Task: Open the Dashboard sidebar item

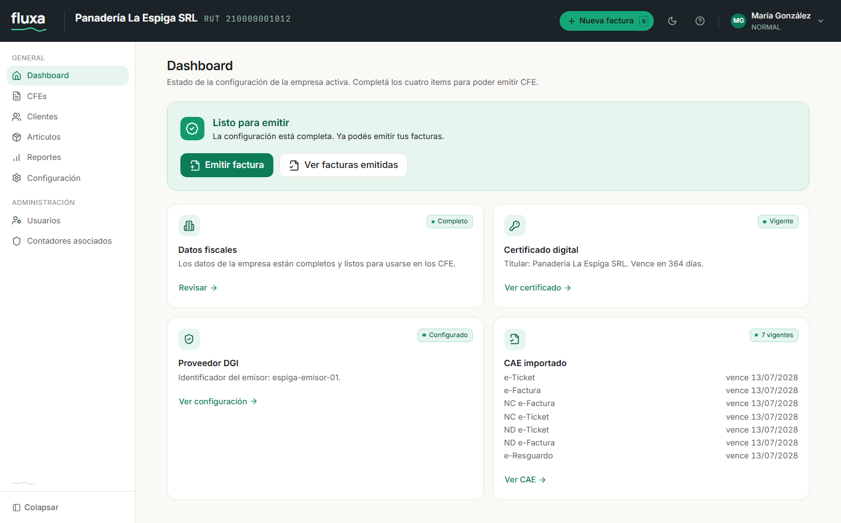Action: [68, 76]
